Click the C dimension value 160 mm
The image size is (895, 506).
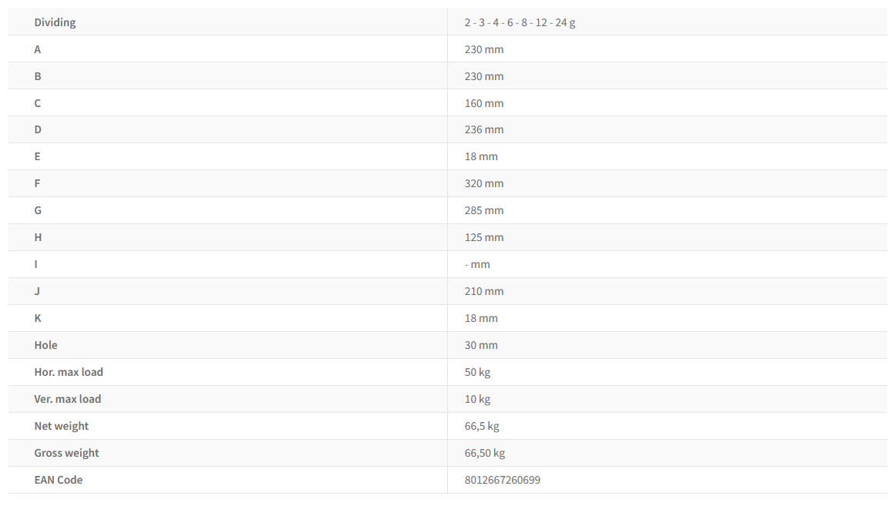pyautogui.click(x=484, y=103)
